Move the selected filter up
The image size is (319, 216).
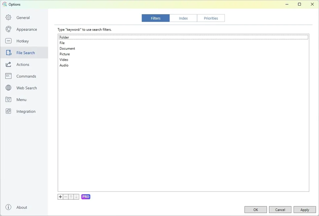71,197
